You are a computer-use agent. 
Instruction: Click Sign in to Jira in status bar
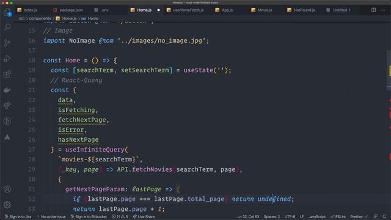coord(18,216)
